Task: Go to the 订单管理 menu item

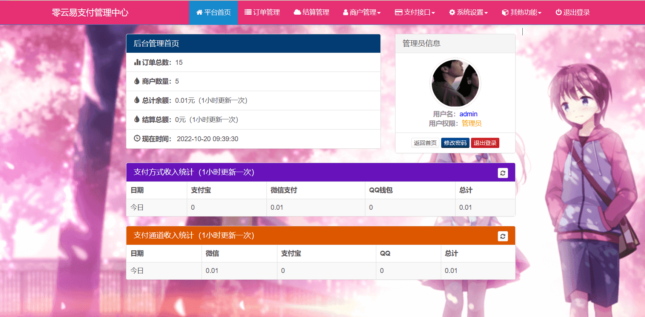Action: [266, 12]
